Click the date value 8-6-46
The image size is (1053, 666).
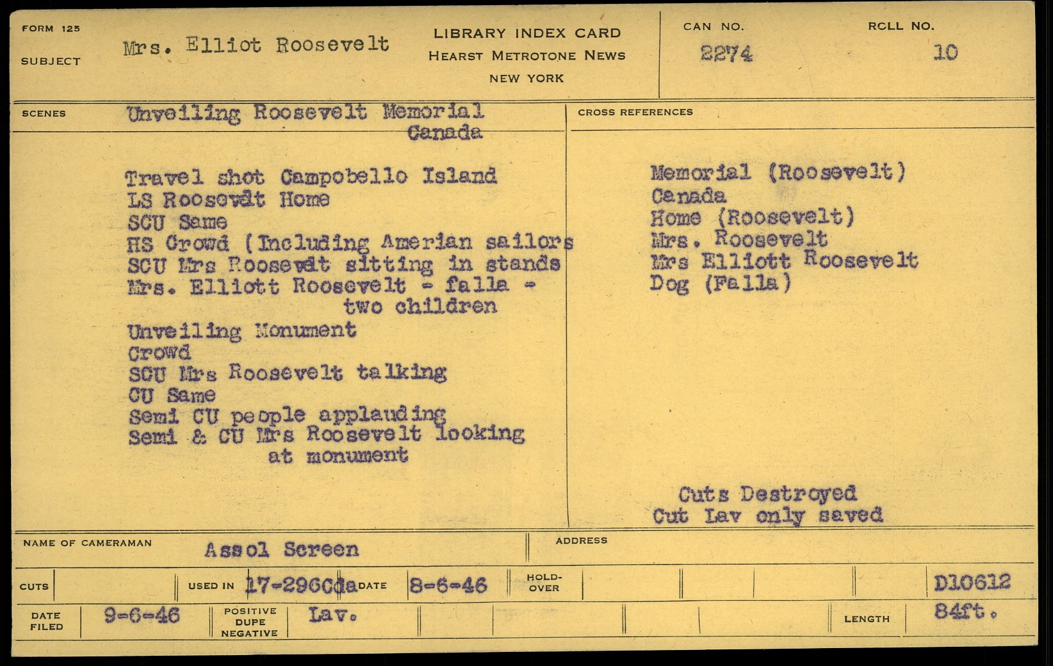pyautogui.click(x=448, y=585)
